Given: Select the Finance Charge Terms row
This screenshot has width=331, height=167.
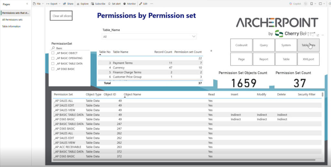Looking at the screenshot, I should [x=150, y=72].
